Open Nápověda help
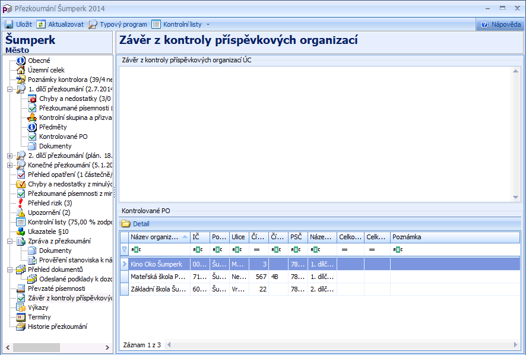Screen dimensions: 526x355 500,24
